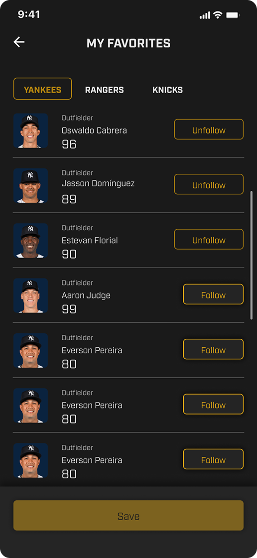Follow the last Everson Pereira entry
The image size is (257, 558).
[213, 459]
